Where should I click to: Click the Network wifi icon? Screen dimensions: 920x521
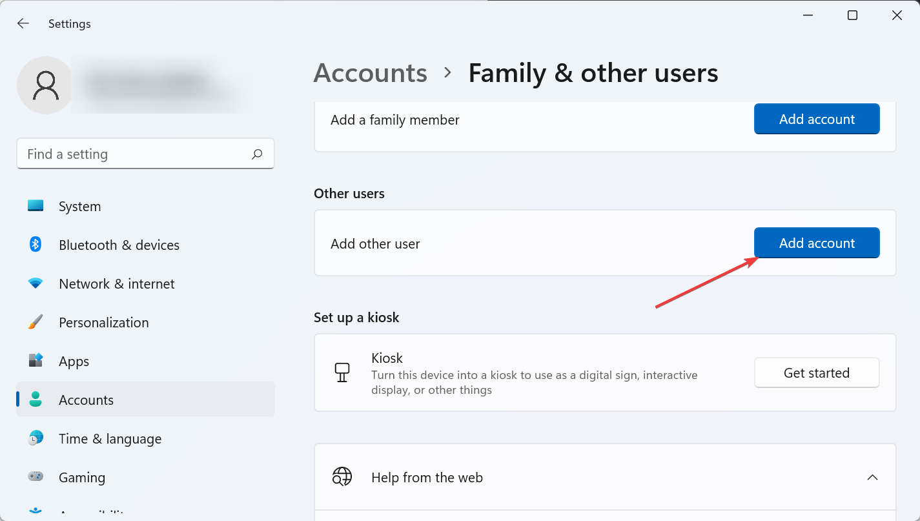pos(36,283)
